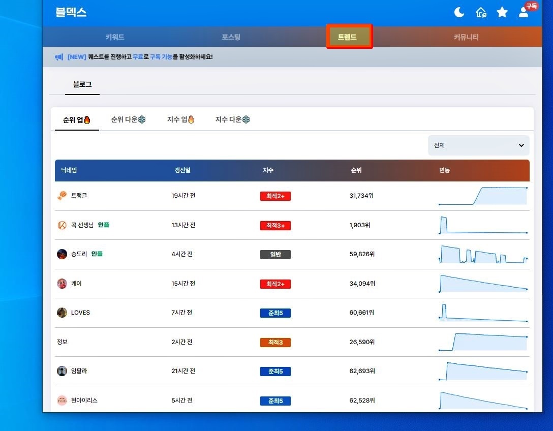
Task: Open the 케이 blog name
Action: (x=76, y=284)
